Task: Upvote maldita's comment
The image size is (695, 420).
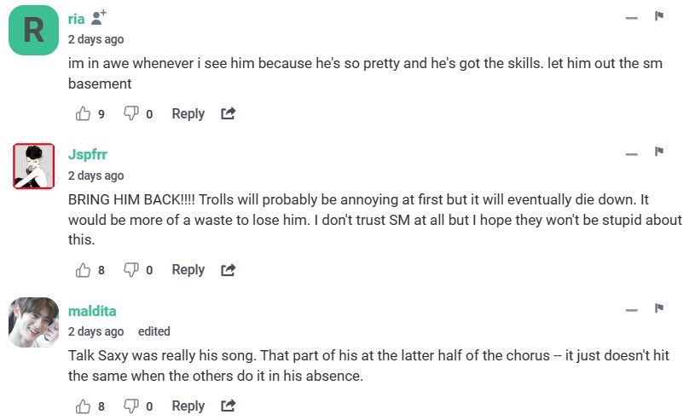Action: point(84,406)
